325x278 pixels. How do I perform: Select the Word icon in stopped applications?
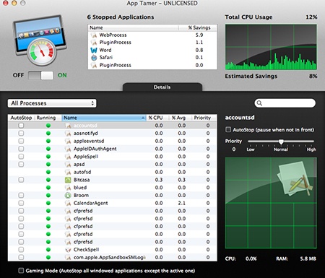click(x=94, y=50)
